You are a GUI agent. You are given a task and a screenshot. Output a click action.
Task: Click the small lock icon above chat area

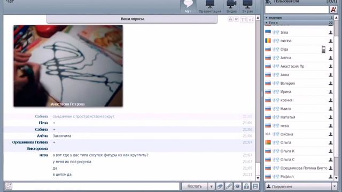[230, 19]
